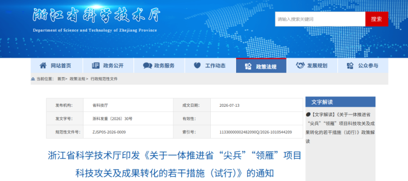Click the 成文日期 label cell
The width and height of the screenshot is (408, 181).
click(192, 105)
